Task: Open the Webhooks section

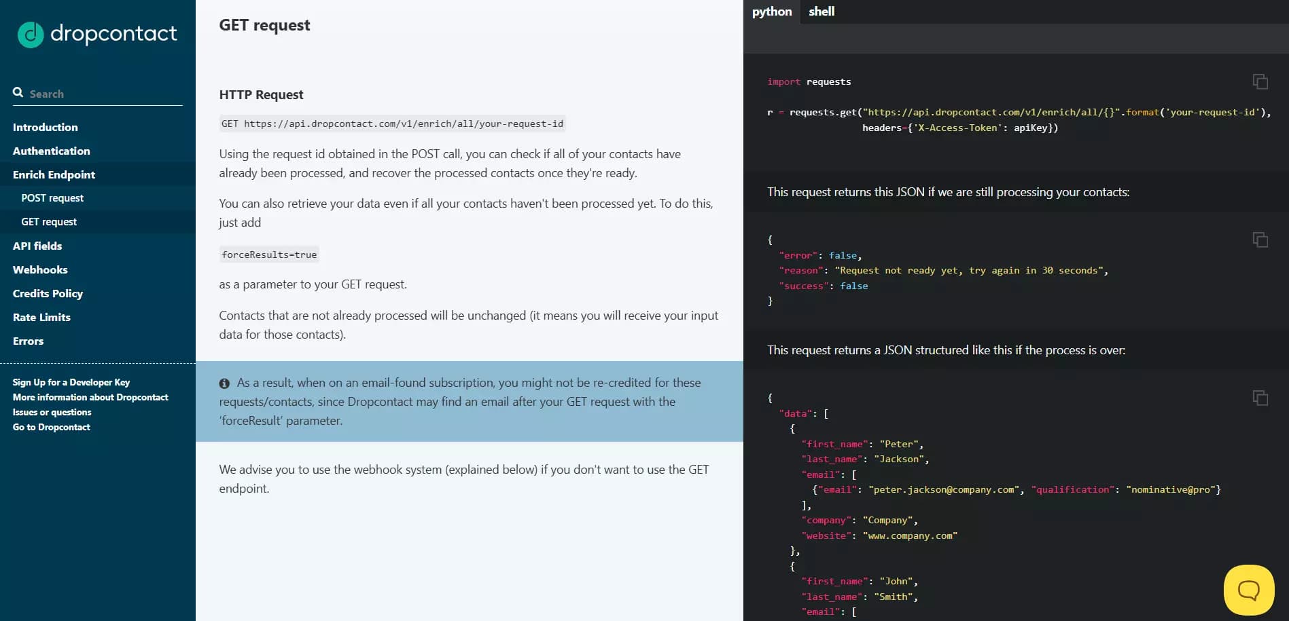Action: [x=40, y=269]
